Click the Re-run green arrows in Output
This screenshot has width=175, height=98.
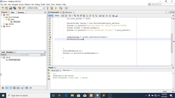(x=49, y=70)
